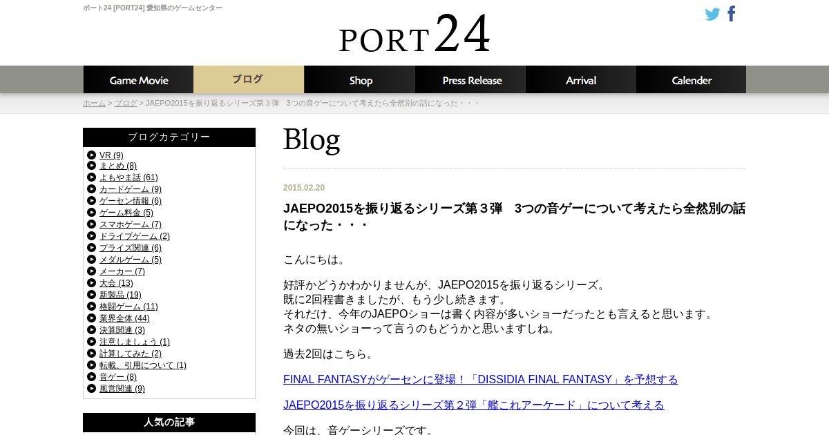The image size is (829, 435).
Task: Open the 転載、引用について (1) category
Action: (143, 365)
